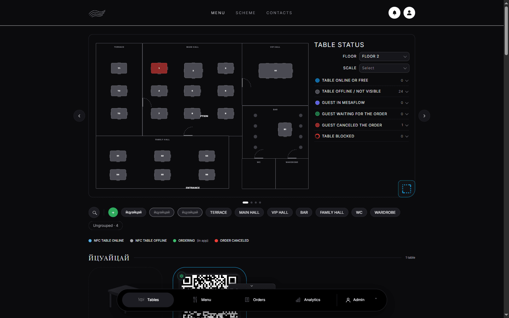Open the Scheme nav item
The height and width of the screenshot is (318, 509).
tap(246, 13)
